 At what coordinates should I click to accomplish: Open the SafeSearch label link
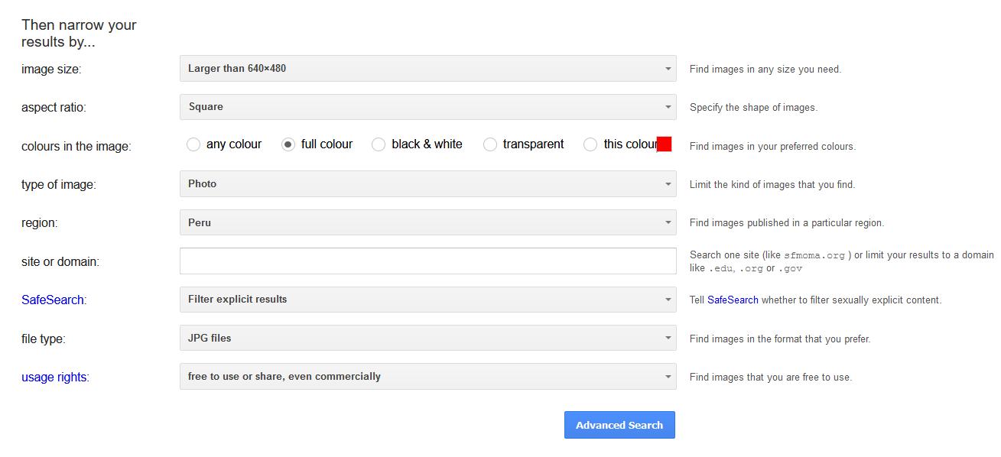(53, 300)
